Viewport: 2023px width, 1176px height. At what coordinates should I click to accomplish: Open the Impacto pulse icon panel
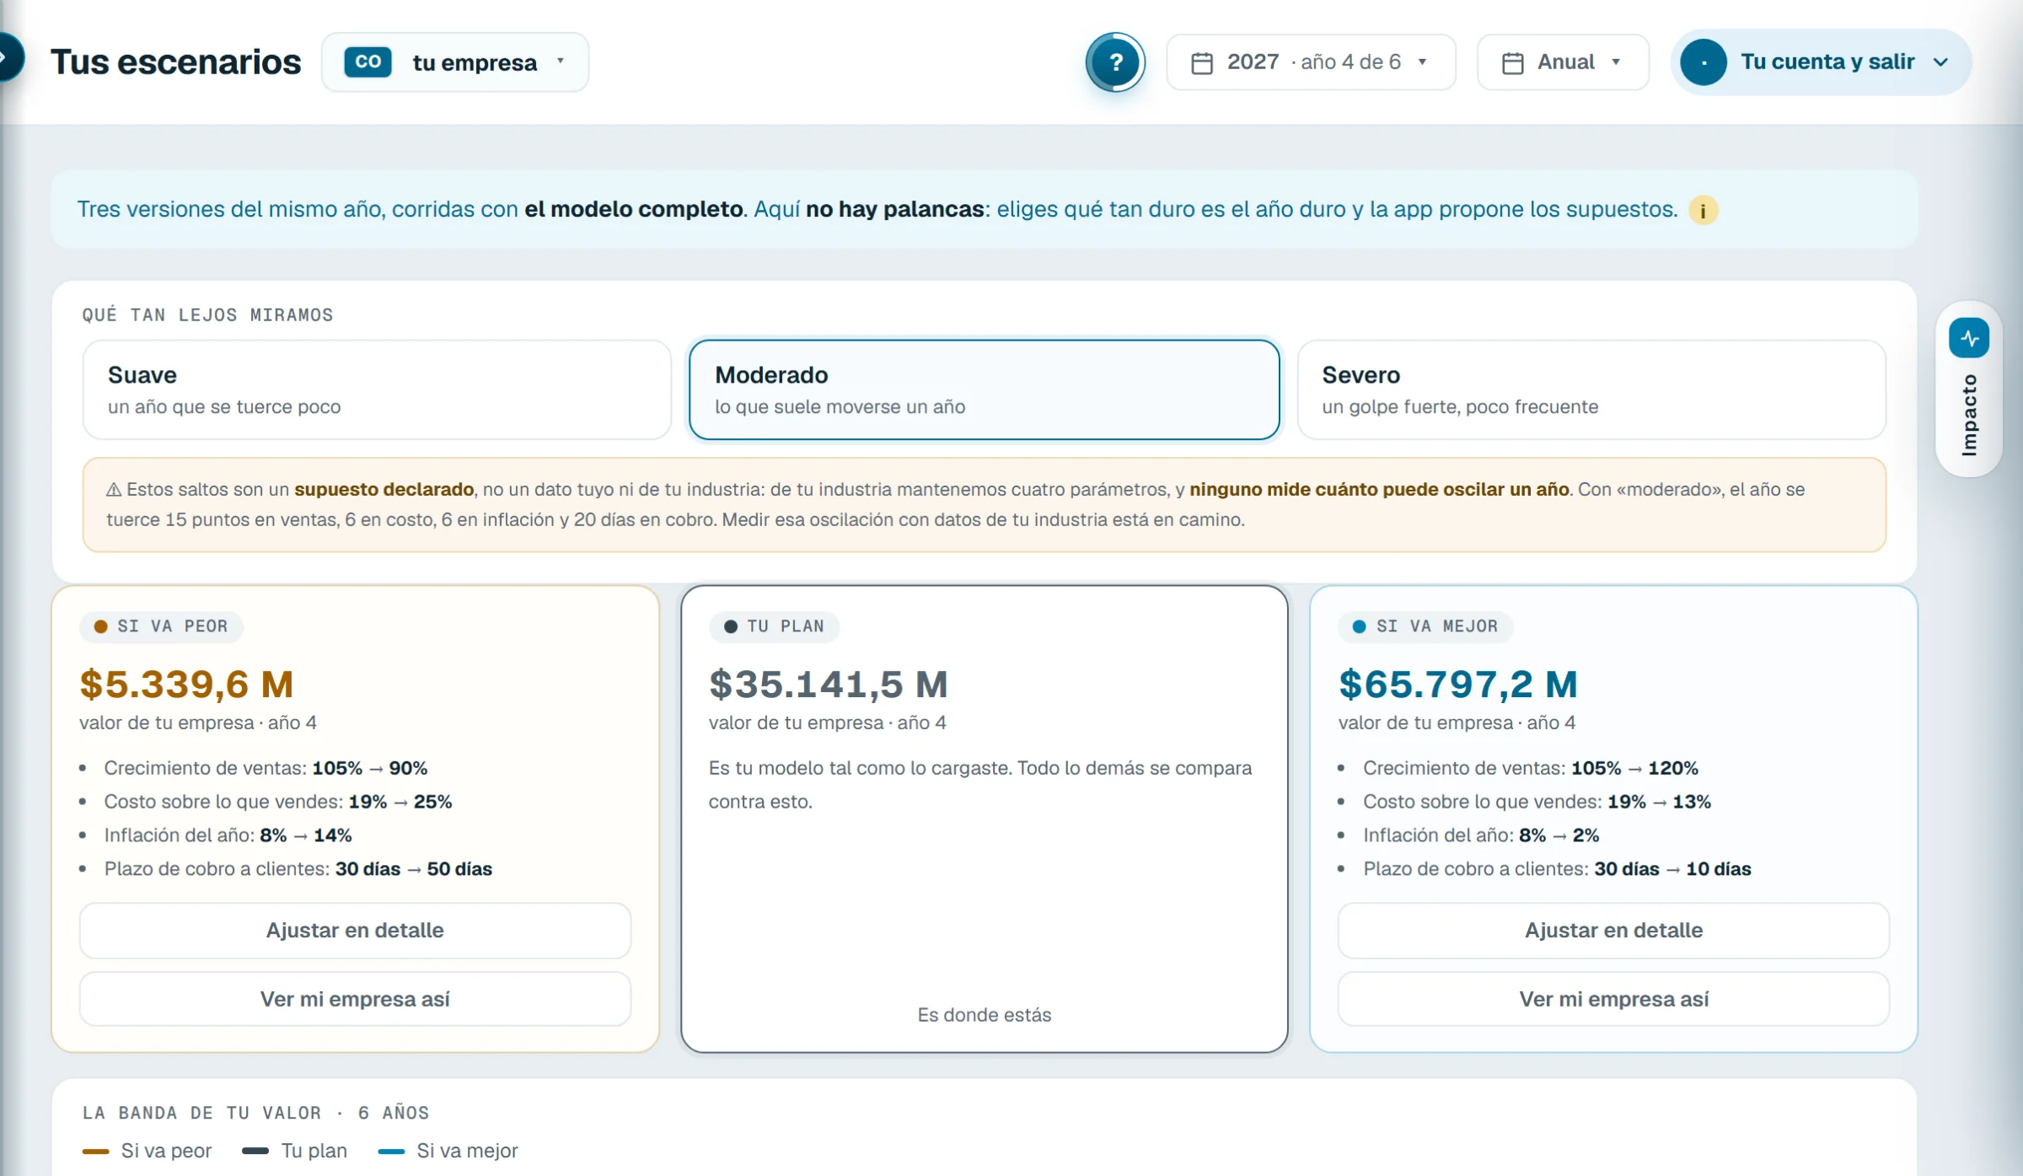[1969, 338]
